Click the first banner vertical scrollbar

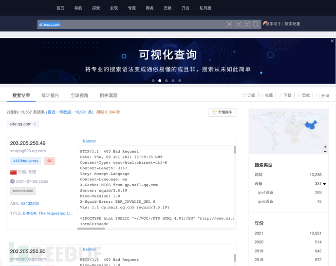[235, 150]
